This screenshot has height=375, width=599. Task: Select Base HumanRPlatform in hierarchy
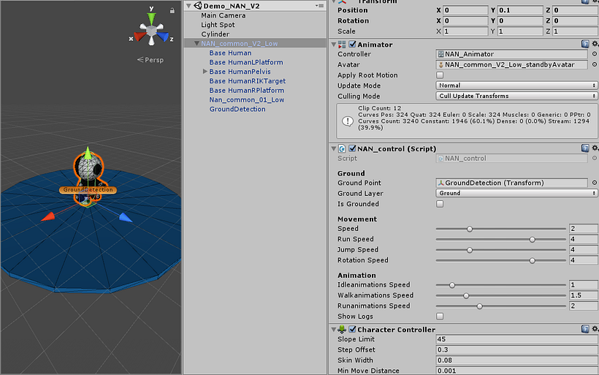[x=246, y=91]
